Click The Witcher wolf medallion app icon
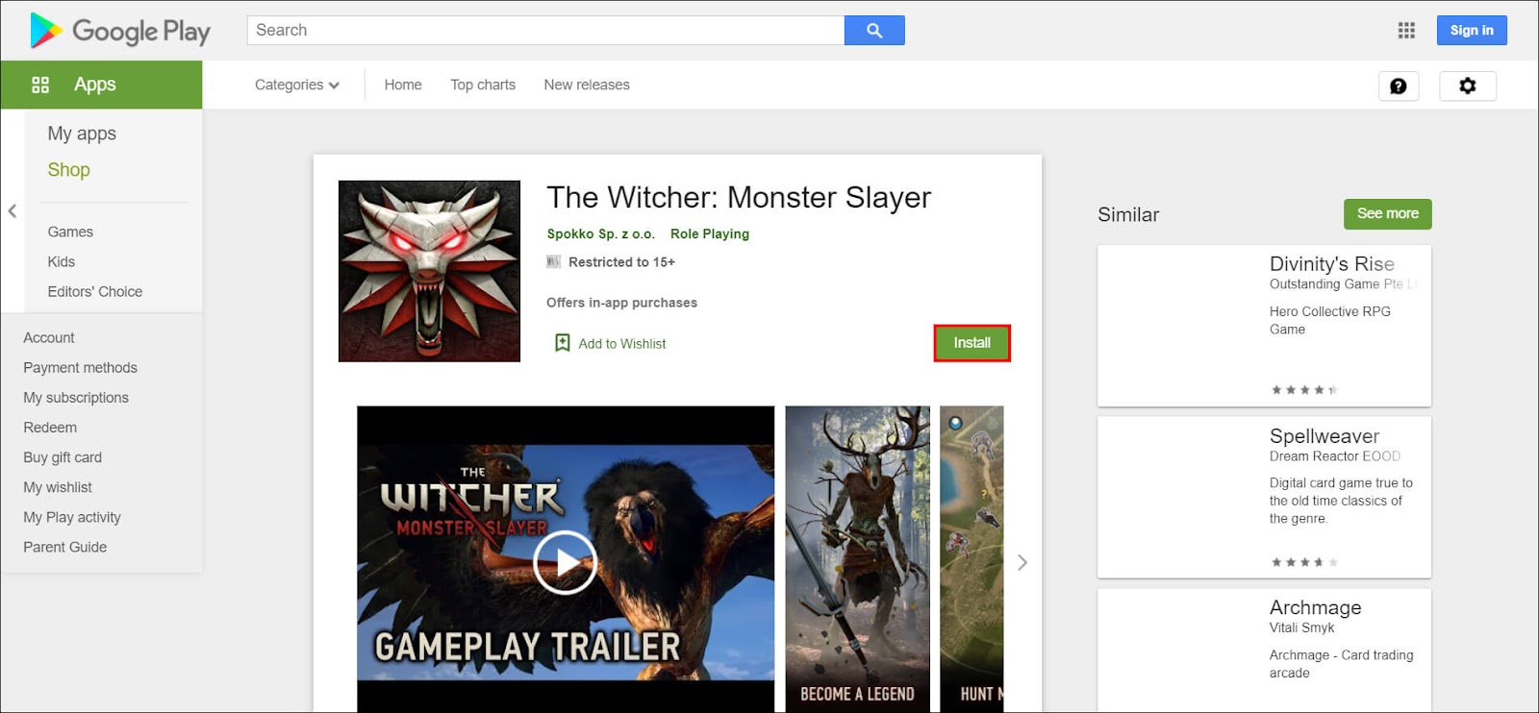 429,271
